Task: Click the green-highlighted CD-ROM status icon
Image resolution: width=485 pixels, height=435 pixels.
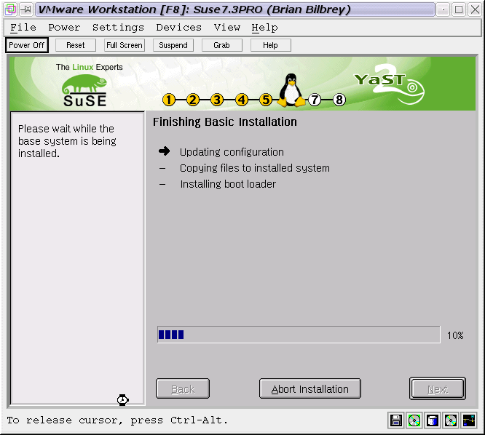Action: coord(414,420)
